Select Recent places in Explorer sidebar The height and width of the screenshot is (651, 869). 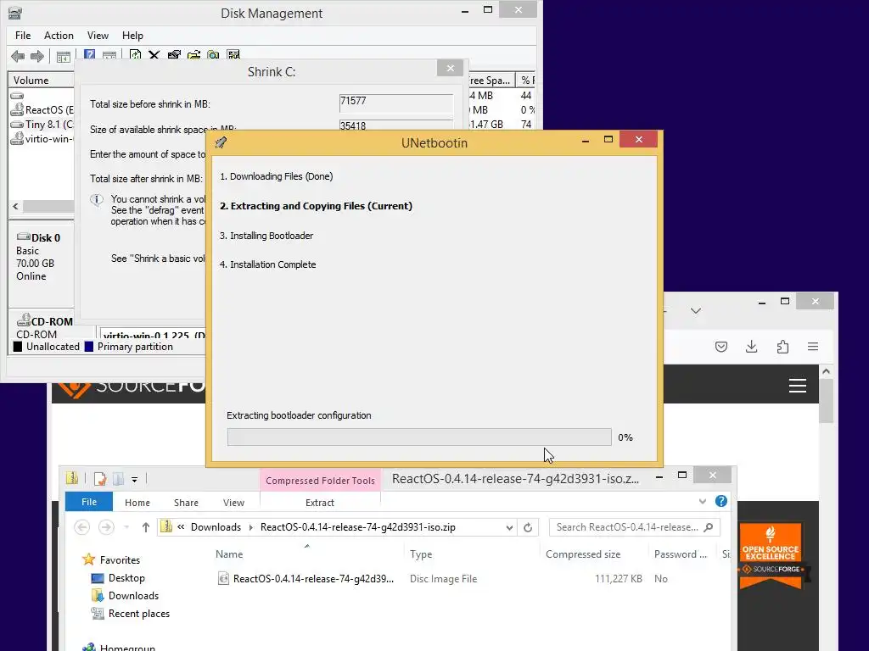(138, 614)
